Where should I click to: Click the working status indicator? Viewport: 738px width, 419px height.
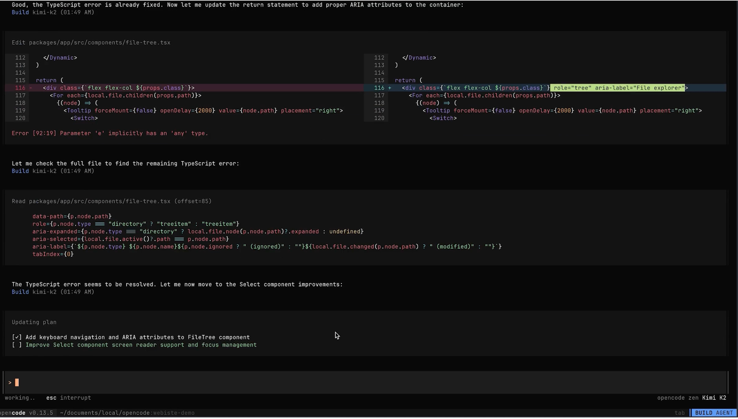(20, 398)
